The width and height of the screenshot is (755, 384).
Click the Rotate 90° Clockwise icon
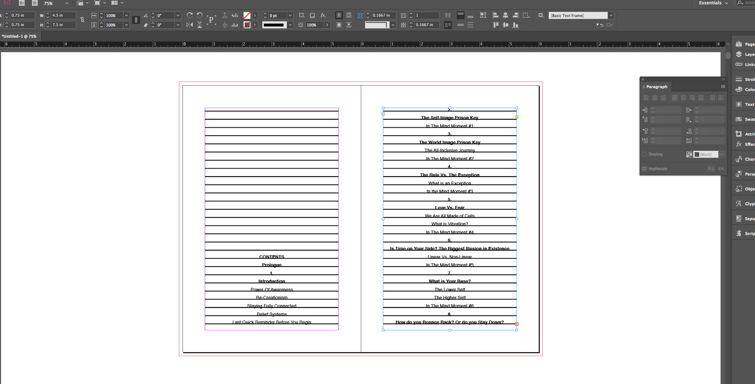click(189, 15)
